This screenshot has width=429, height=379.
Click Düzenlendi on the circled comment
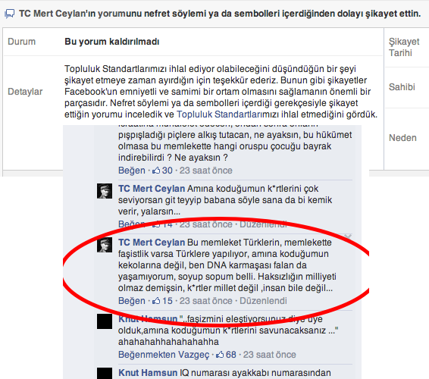(263, 301)
